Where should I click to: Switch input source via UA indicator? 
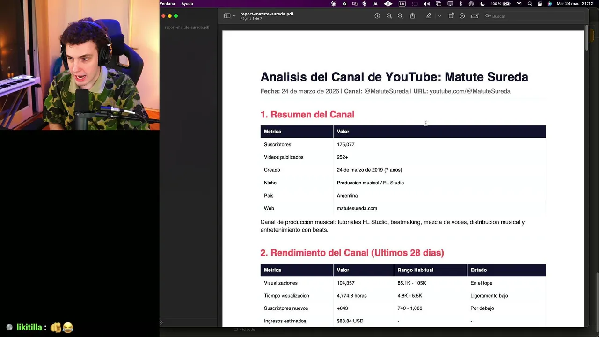click(375, 4)
